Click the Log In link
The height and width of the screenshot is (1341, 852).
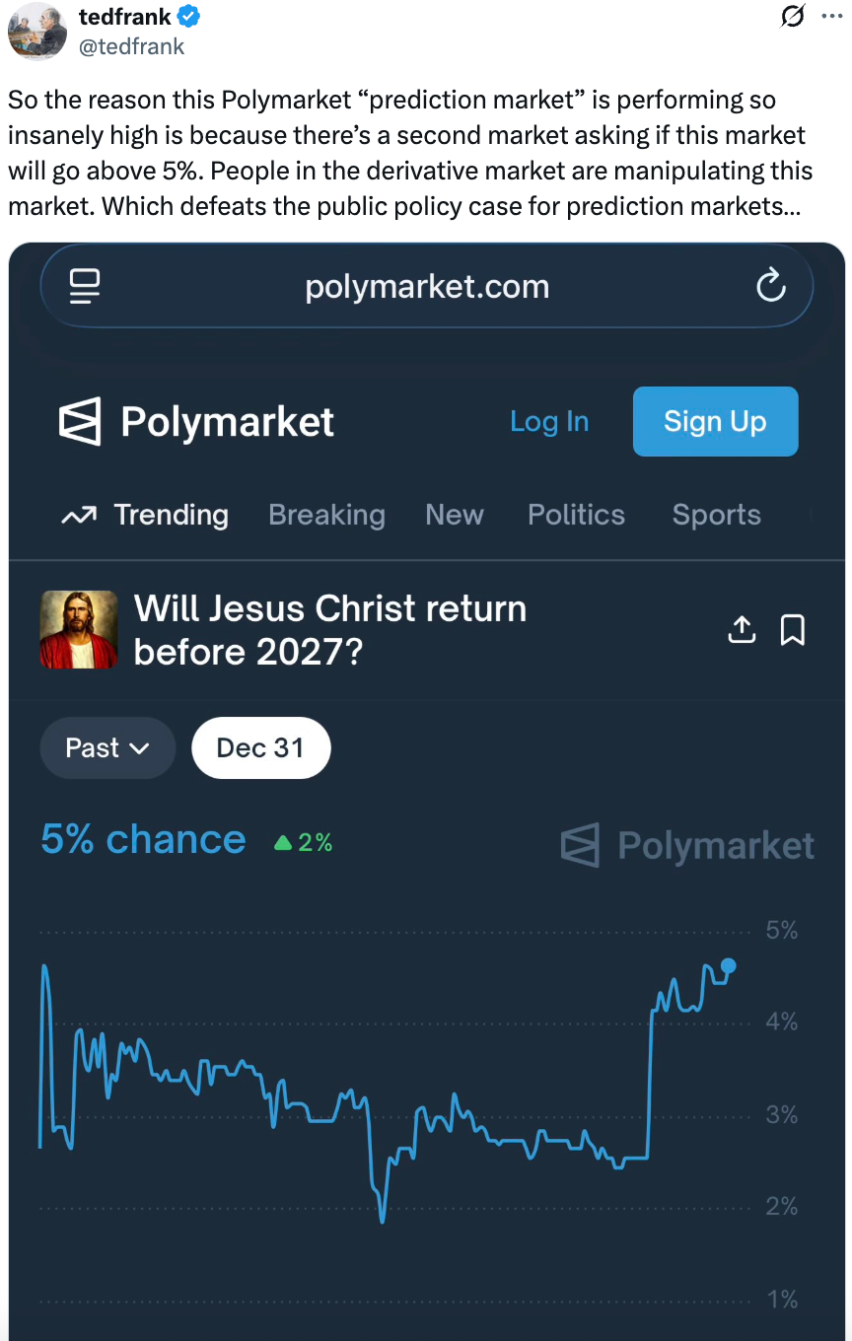pyautogui.click(x=549, y=422)
